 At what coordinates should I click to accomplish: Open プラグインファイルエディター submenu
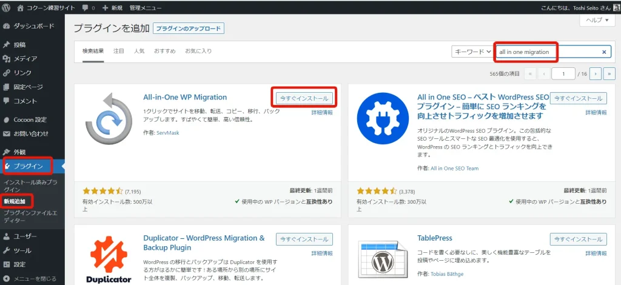[x=30, y=216]
